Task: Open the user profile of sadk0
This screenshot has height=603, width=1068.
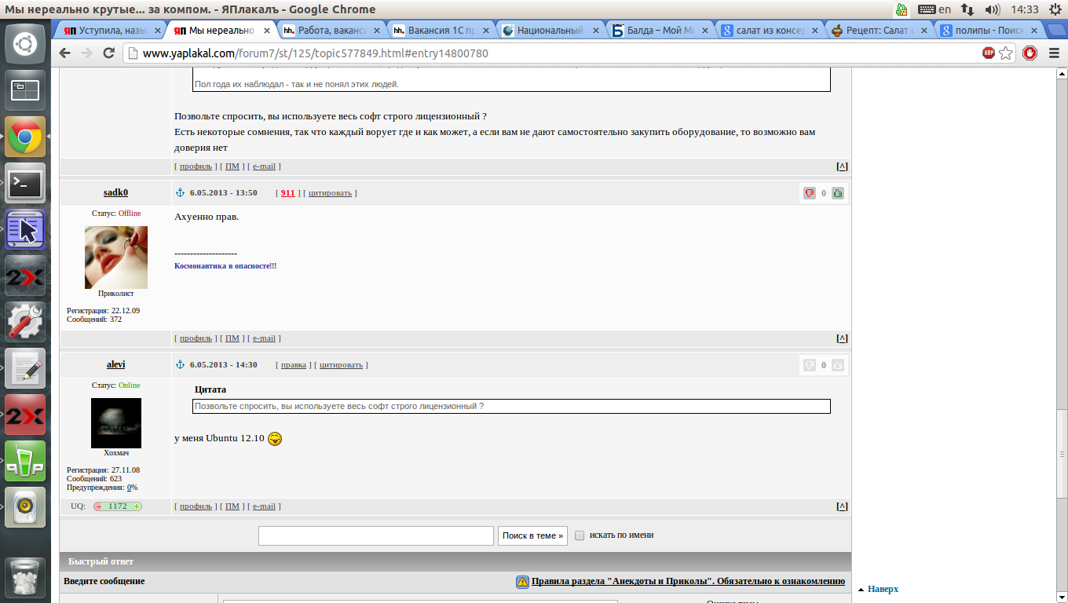Action: pos(115,193)
